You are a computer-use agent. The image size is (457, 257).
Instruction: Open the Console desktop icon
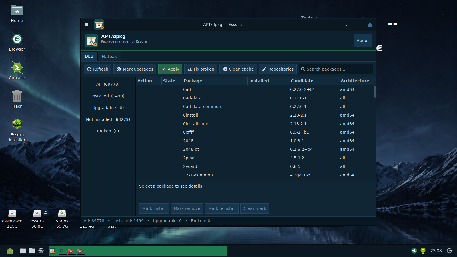pos(17,71)
